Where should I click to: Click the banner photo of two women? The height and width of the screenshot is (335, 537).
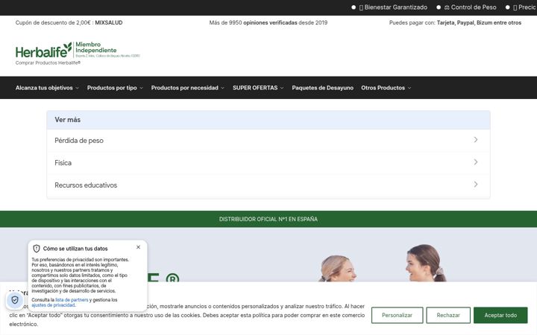point(383,263)
